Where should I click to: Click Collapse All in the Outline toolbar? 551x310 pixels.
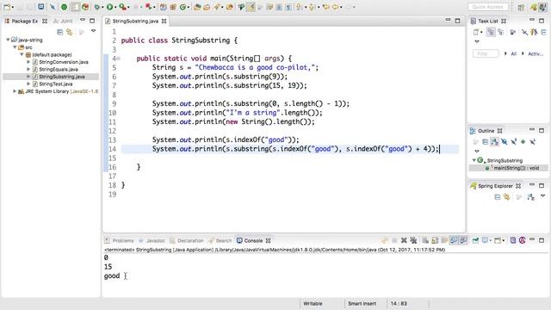coord(486,141)
